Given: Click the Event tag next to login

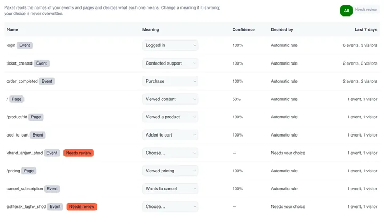Looking at the screenshot, I should pyautogui.click(x=25, y=45).
